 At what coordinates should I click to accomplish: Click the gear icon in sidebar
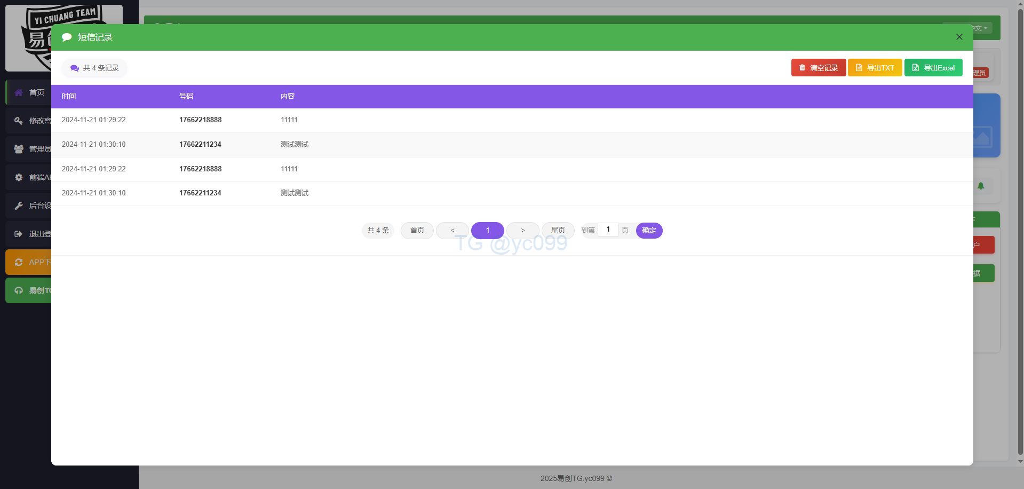click(19, 177)
